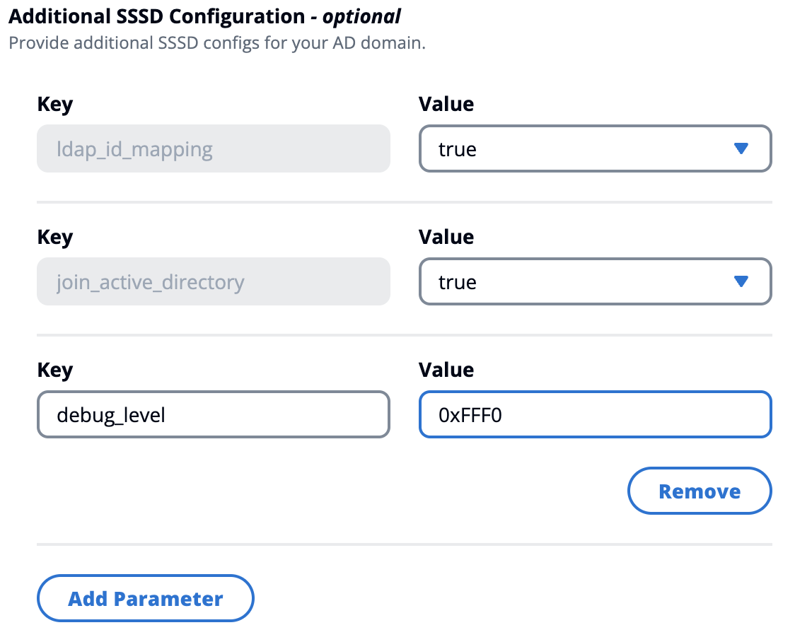Click the Value label in the first row
The image size is (795, 642).
coord(446,104)
